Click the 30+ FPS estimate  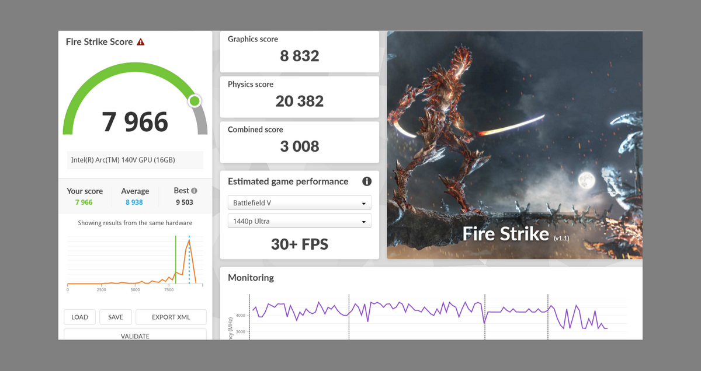click(300, 244)
